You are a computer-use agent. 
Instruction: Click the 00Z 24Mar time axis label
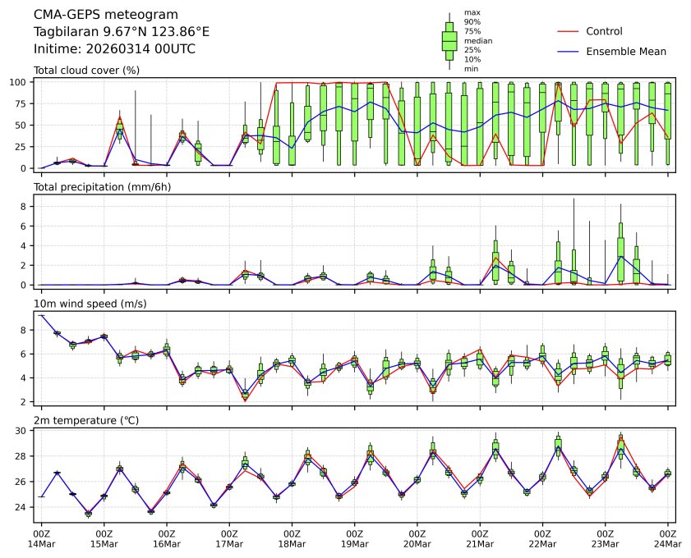[667, 537]
